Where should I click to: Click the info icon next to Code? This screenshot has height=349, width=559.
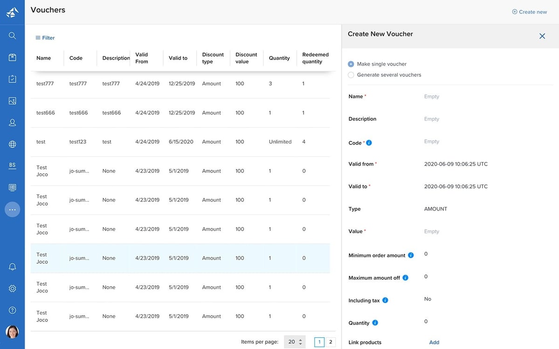tap(369, 143)
